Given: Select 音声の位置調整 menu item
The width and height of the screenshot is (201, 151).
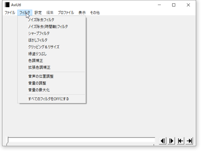Looking at the screenshot, I should pyautogui.click(x=52, y=76).
